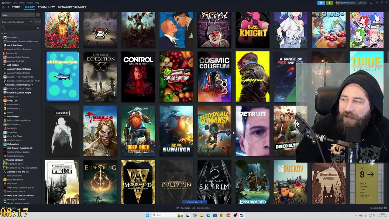The height and width of the screenshot is (219, 389).
Task: Open the Steam menu
Action: (x=8, y=3)
